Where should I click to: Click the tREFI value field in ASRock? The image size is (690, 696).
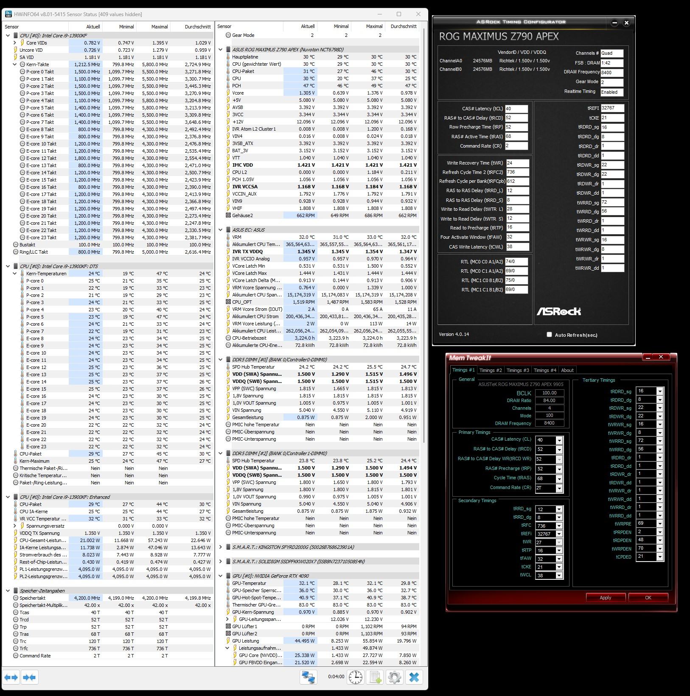[x=612, y=108]
